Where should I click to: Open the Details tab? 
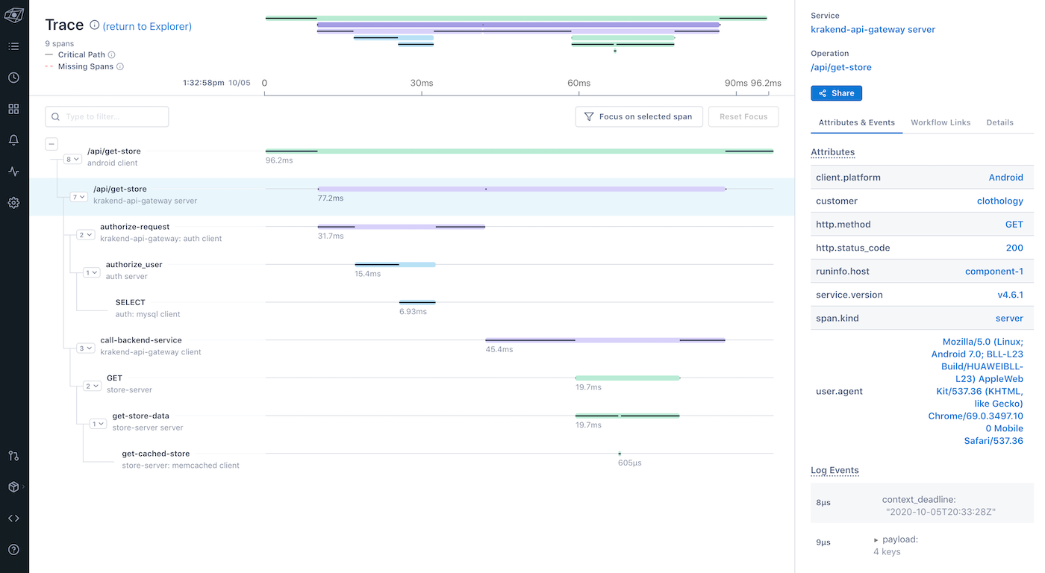tap(999, 122)
